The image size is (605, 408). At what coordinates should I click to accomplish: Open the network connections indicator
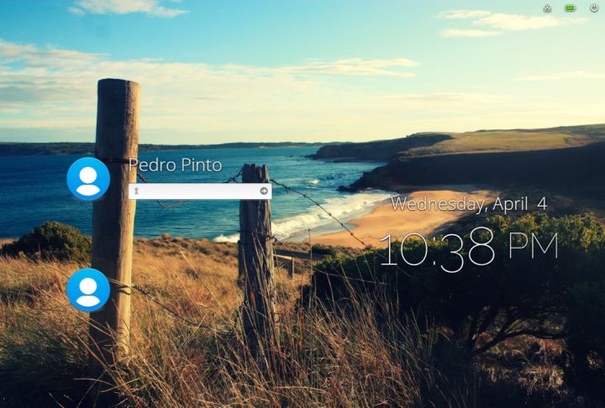[x=547, y=8]
